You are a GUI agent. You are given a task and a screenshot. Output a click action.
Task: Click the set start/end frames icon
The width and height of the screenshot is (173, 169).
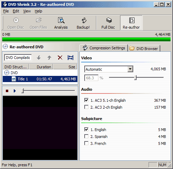pos(71,58)
